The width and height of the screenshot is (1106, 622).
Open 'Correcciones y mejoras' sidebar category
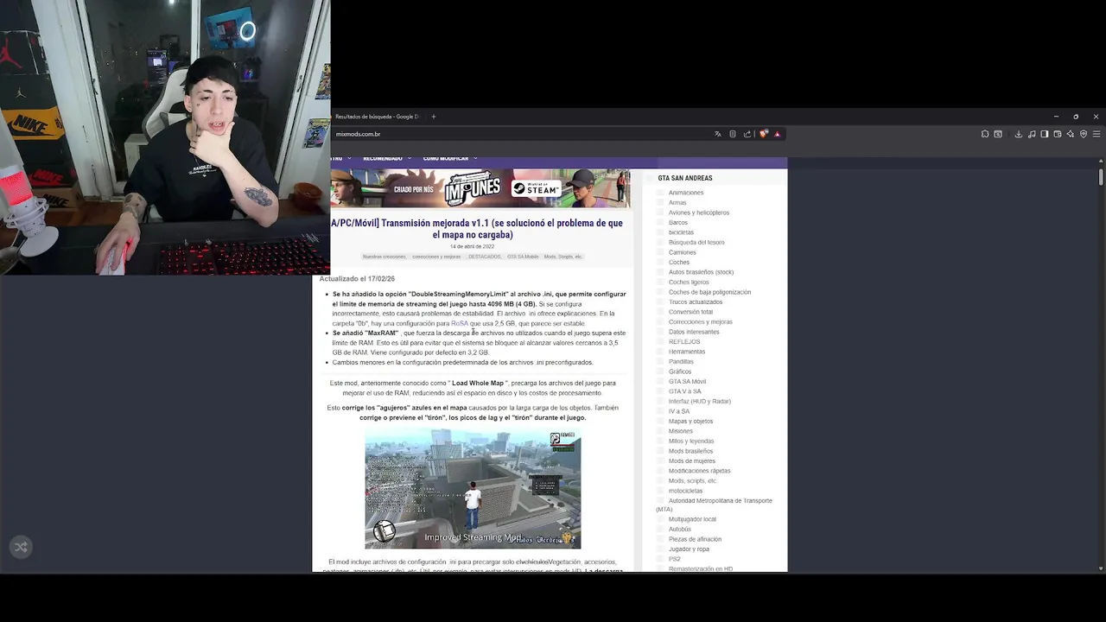coord(701,322)
